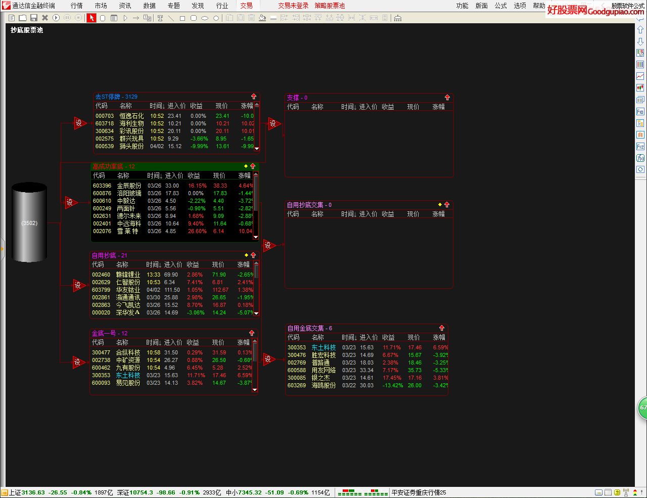Viewport: 647px width, 498px height.
Task: Click red up arrow on 支撑 panel
Action: point(447,97)
